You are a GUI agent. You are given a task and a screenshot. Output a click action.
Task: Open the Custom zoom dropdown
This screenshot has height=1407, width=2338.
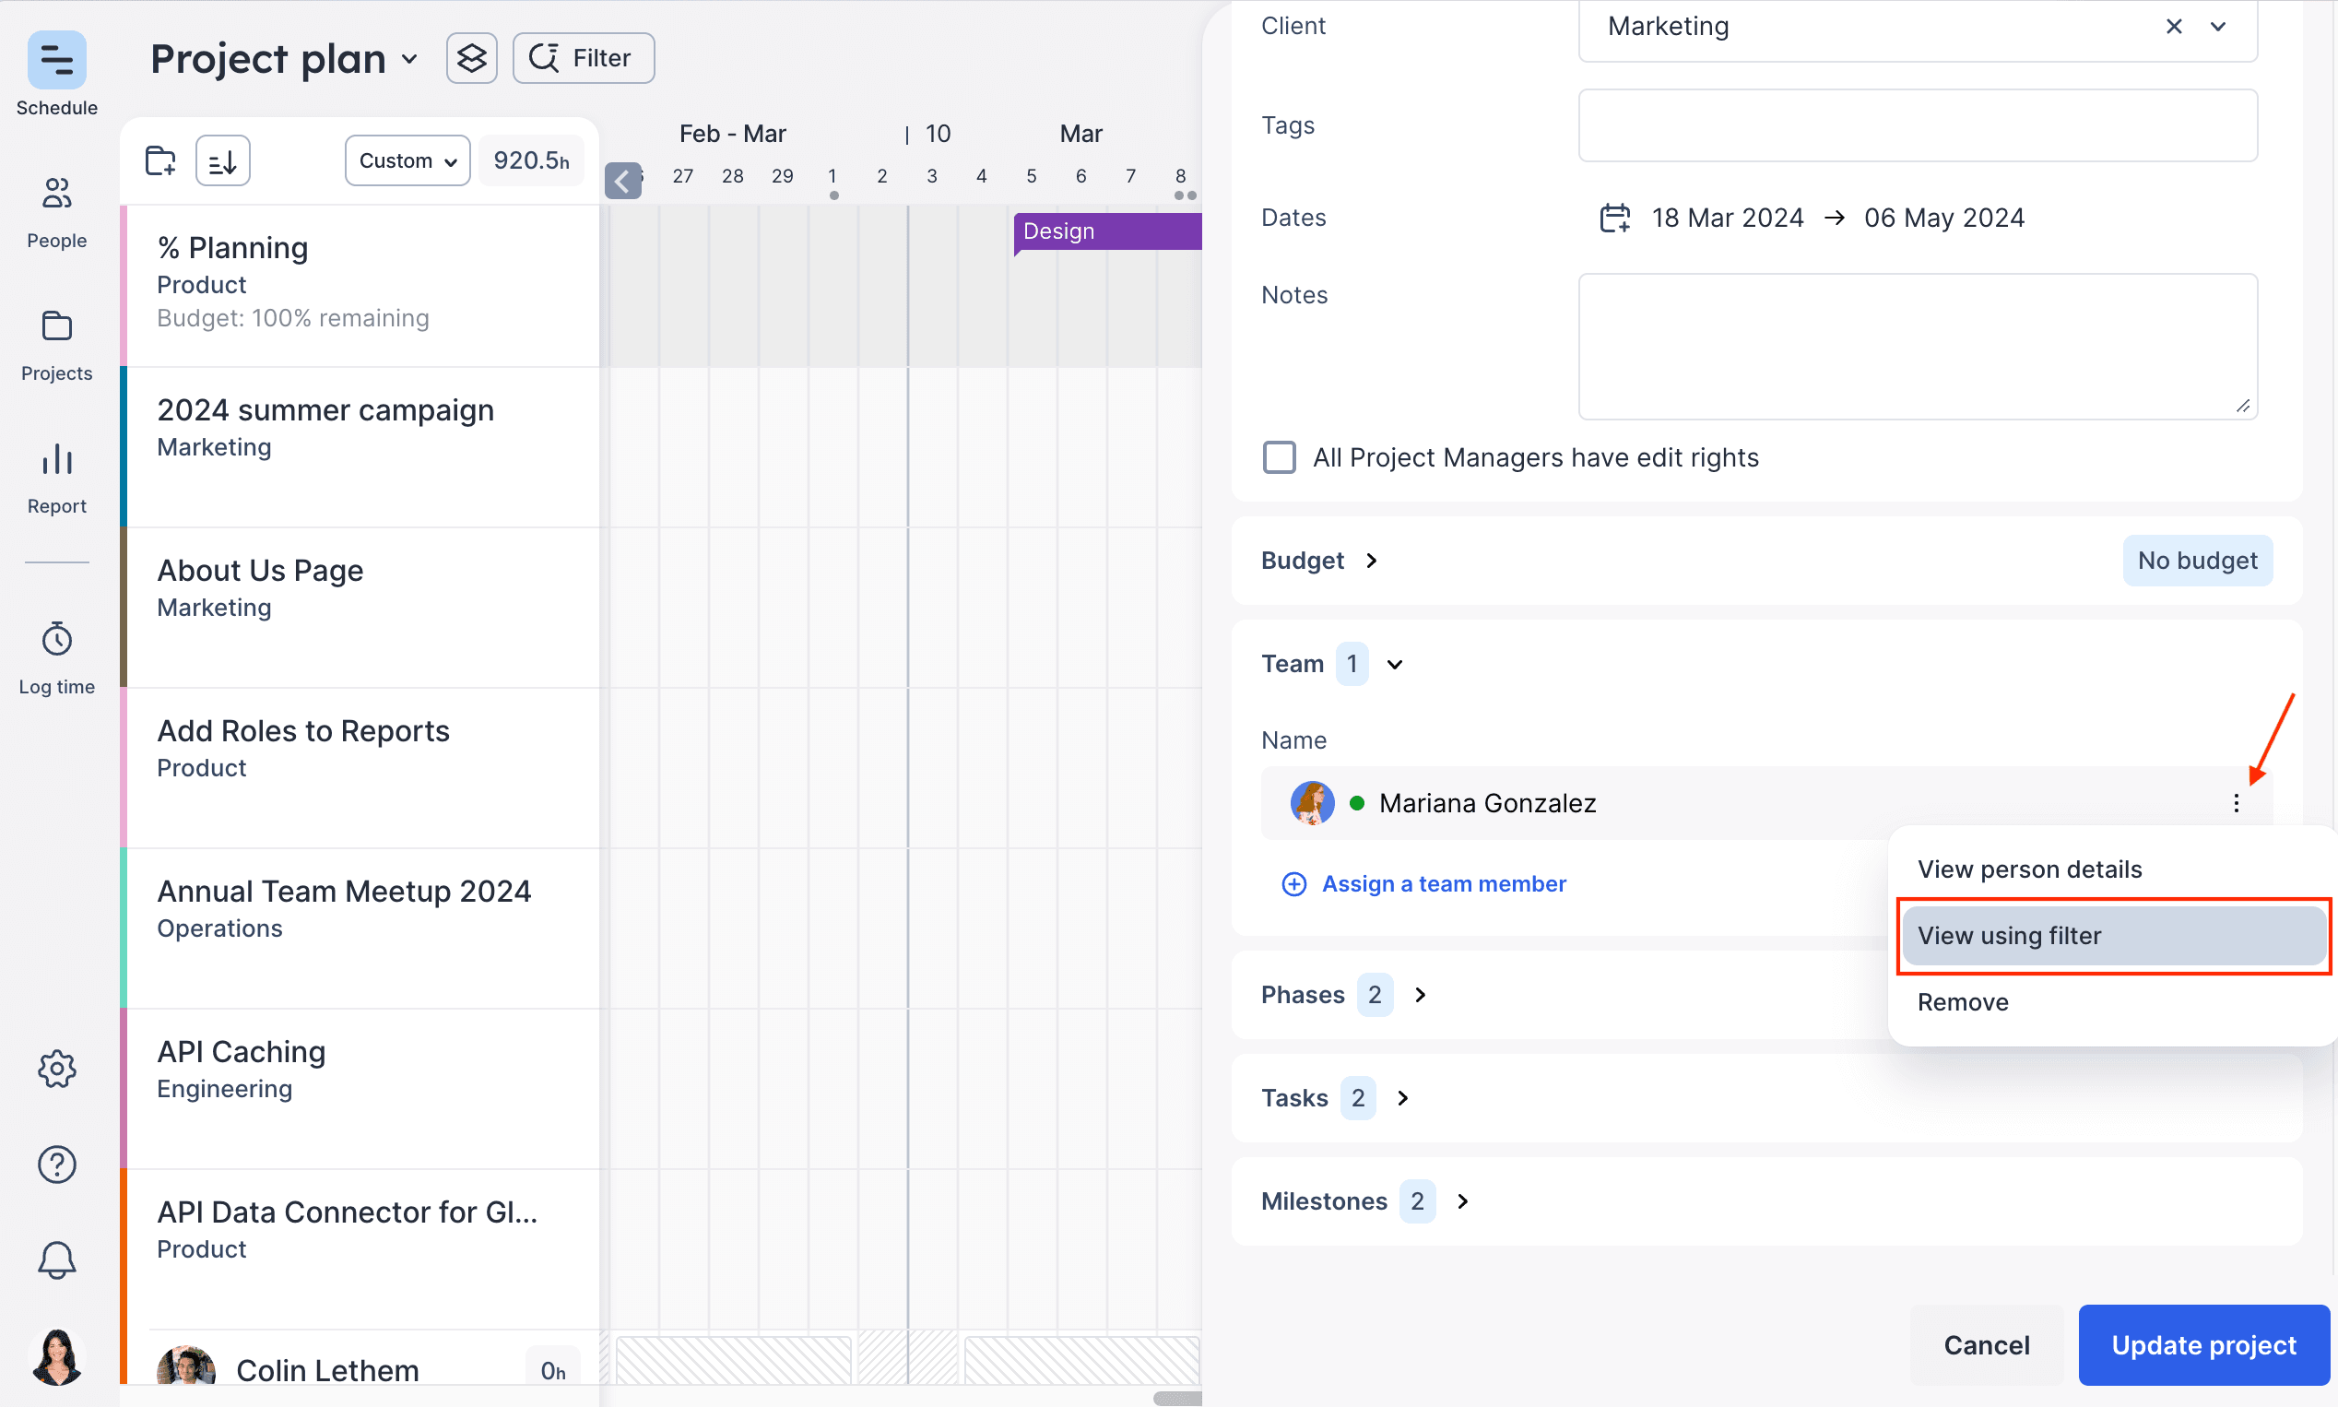[407, 160]
